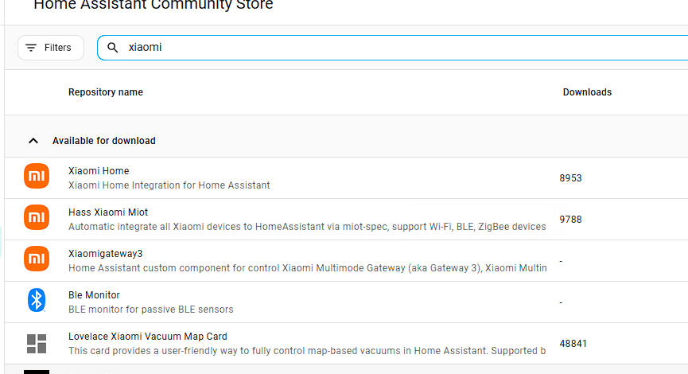Click the Xiaomigateway3 logo icon

coord(37,259)
